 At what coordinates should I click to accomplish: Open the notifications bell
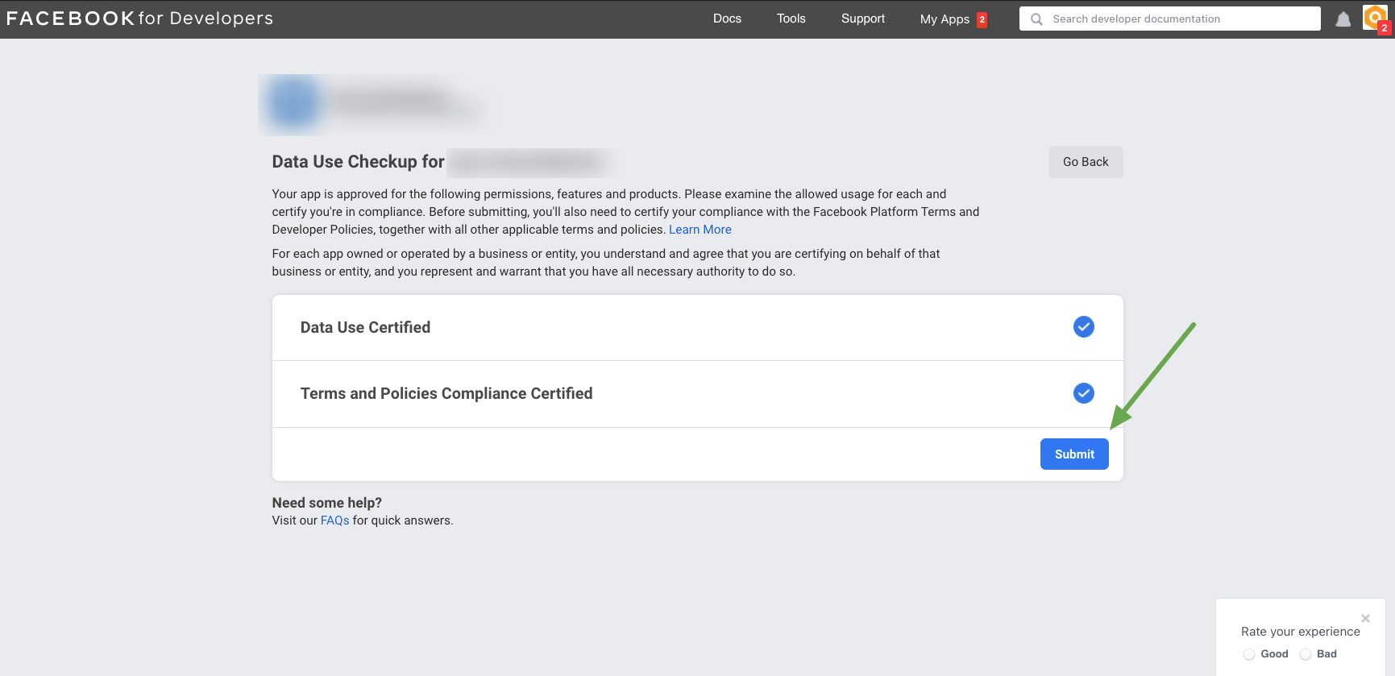tap(1343, 19)
